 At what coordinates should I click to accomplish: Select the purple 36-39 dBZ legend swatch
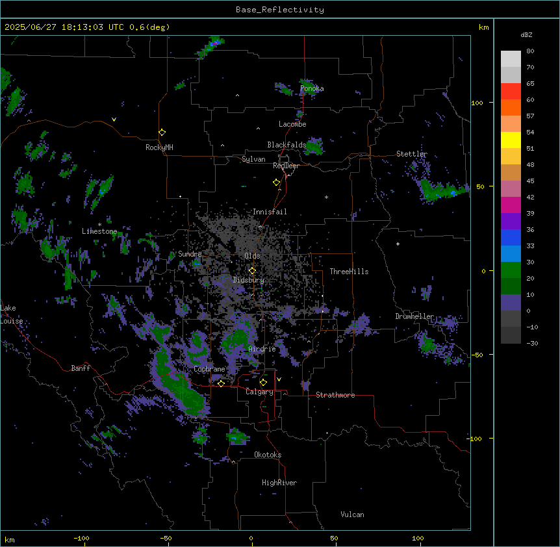click(511, 222)
